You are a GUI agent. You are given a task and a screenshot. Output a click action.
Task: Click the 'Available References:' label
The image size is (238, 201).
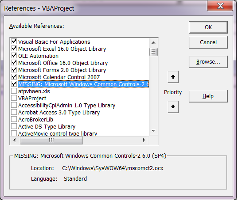click(37, 26)
